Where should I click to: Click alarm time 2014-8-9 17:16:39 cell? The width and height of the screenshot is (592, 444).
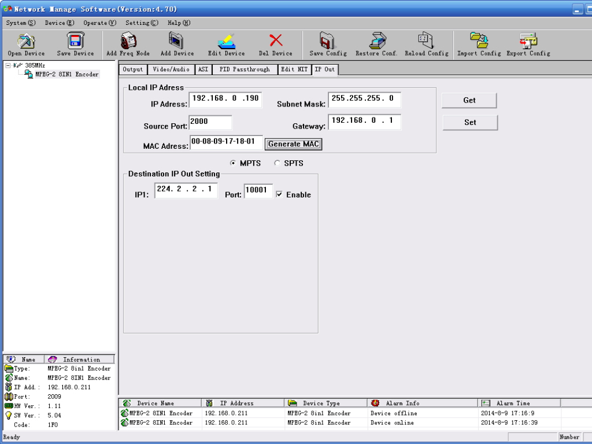(509, 423)
